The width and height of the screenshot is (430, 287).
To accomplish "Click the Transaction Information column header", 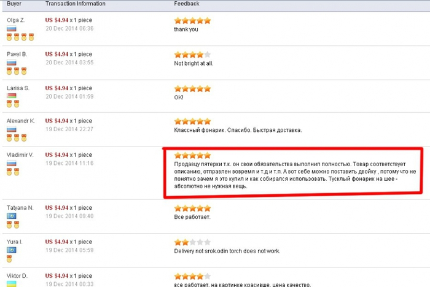I will coord(76,4).
